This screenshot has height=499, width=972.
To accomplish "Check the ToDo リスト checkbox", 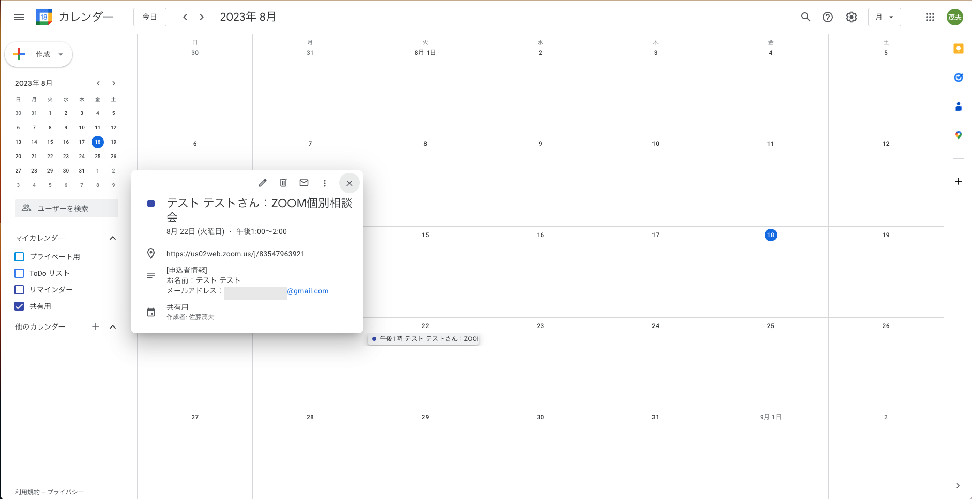I will [x=20, y=273].
